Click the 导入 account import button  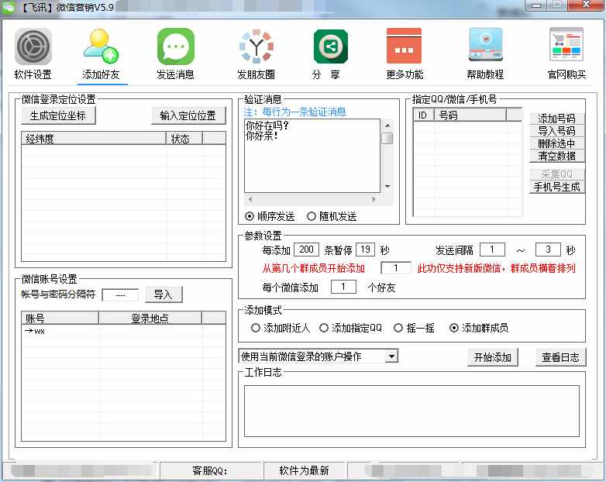164,294
